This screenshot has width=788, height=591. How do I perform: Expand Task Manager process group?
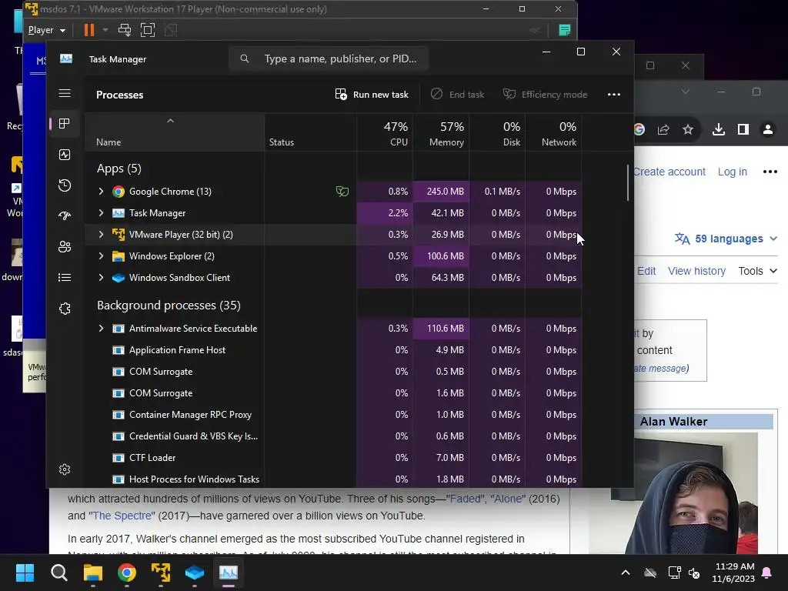101,213
